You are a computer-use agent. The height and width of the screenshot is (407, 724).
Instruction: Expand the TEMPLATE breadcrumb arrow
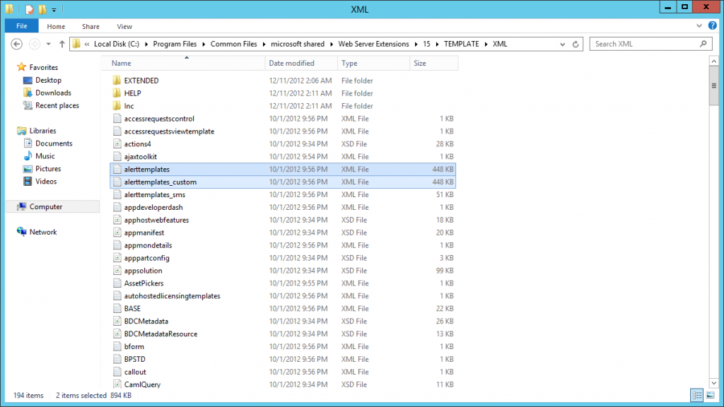[486, 45]
